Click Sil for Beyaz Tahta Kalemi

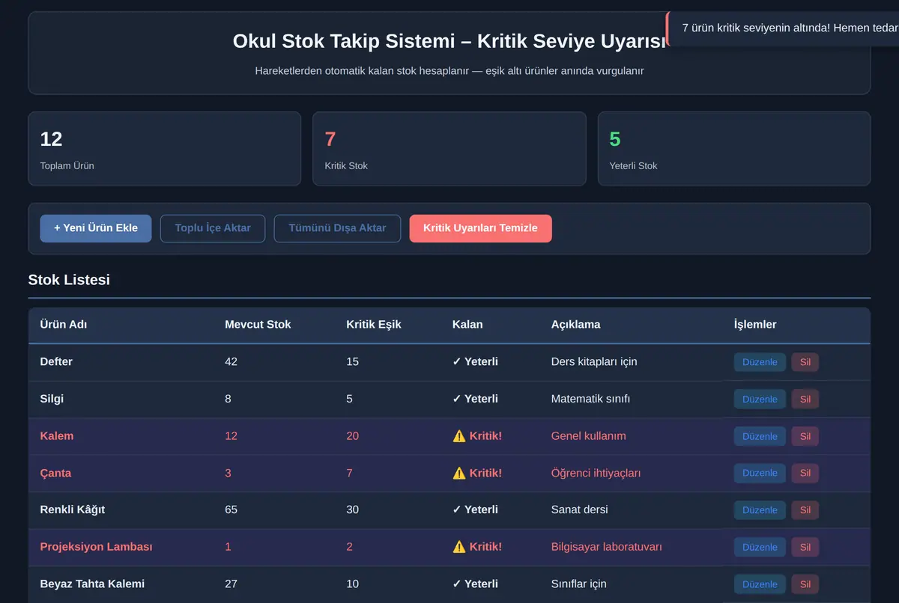pyautogui.click(x=805, y=584)
